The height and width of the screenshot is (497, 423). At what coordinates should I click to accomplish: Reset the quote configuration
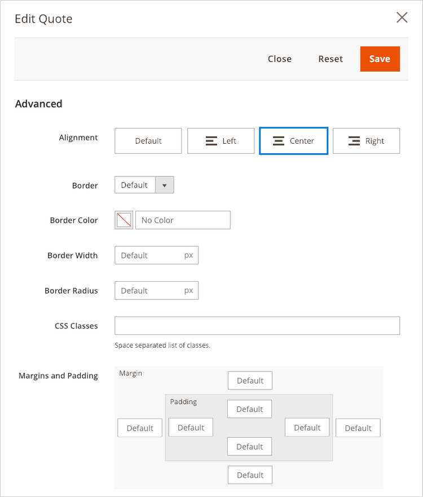(x=331, y=59)
